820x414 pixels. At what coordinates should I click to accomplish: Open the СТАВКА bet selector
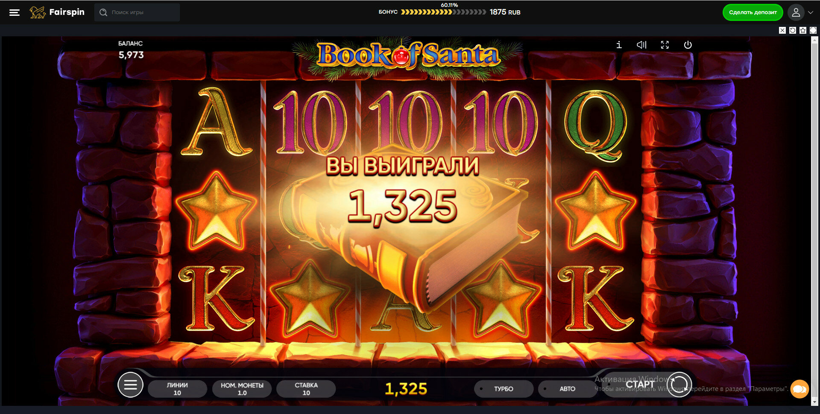pos(306,389)
